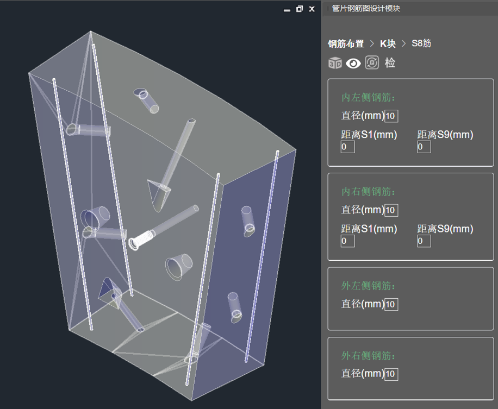Edit 内左侧钢筋 距离S9 field
The image size is (498, 409).
[x=424, y=147]
